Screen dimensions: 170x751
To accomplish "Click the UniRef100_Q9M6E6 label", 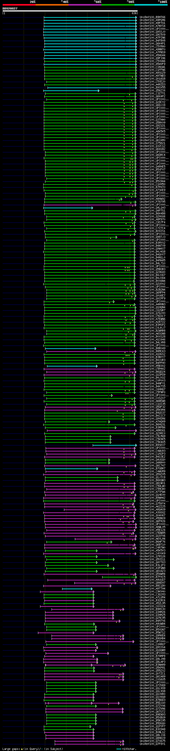I will pos(152,636).
